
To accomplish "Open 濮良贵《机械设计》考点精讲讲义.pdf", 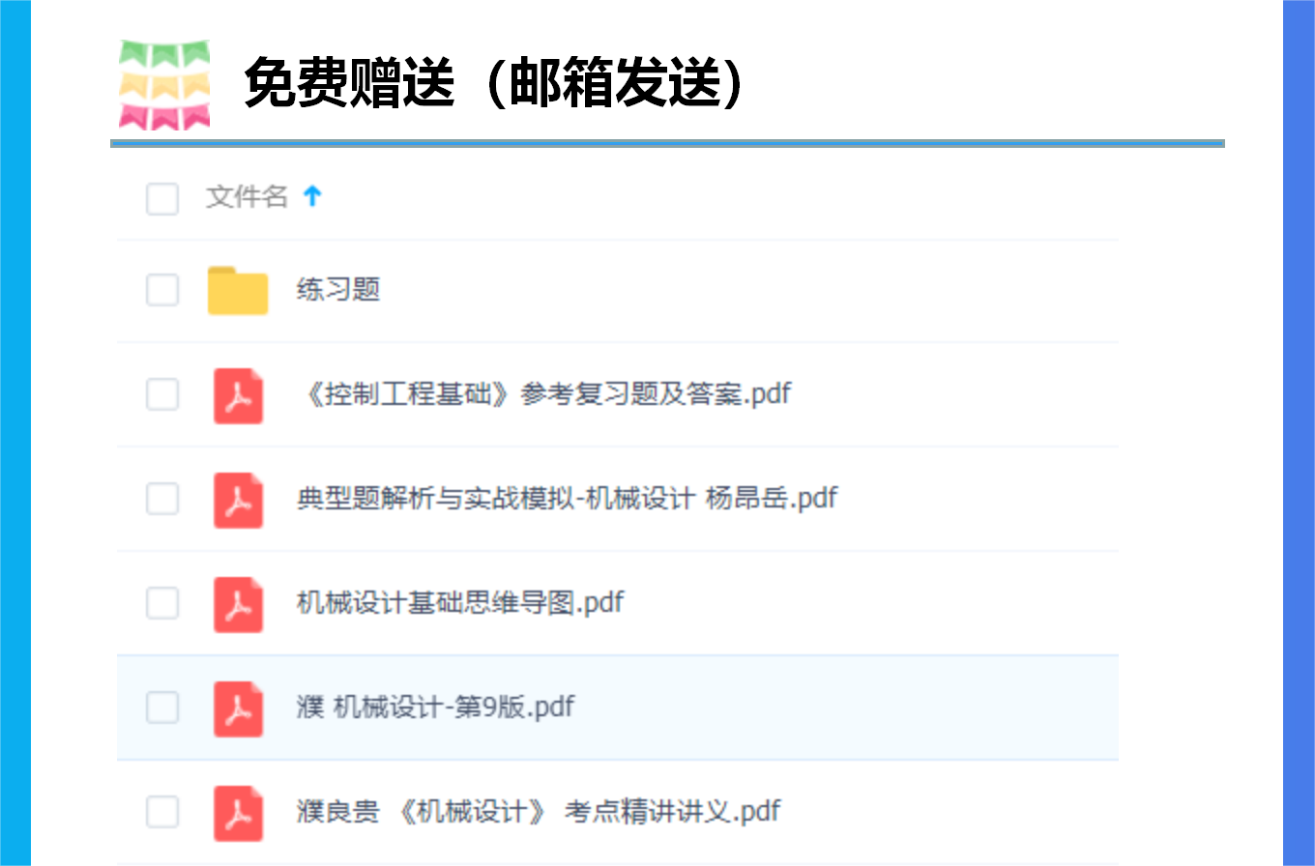I will [539, 812].
